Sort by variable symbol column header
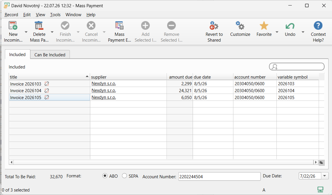The image size is (332, 195). pyautogui.click(x=298, y=77)
